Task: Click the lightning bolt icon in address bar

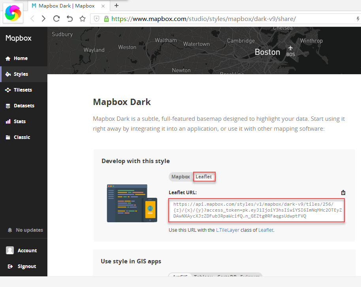Action: point(358,19)
